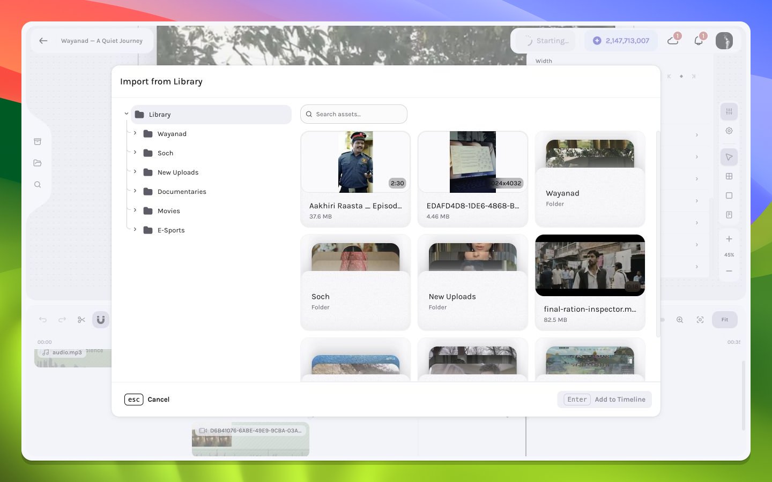
Task: Expand the Movies folder chevron
Action: [135, 210]
